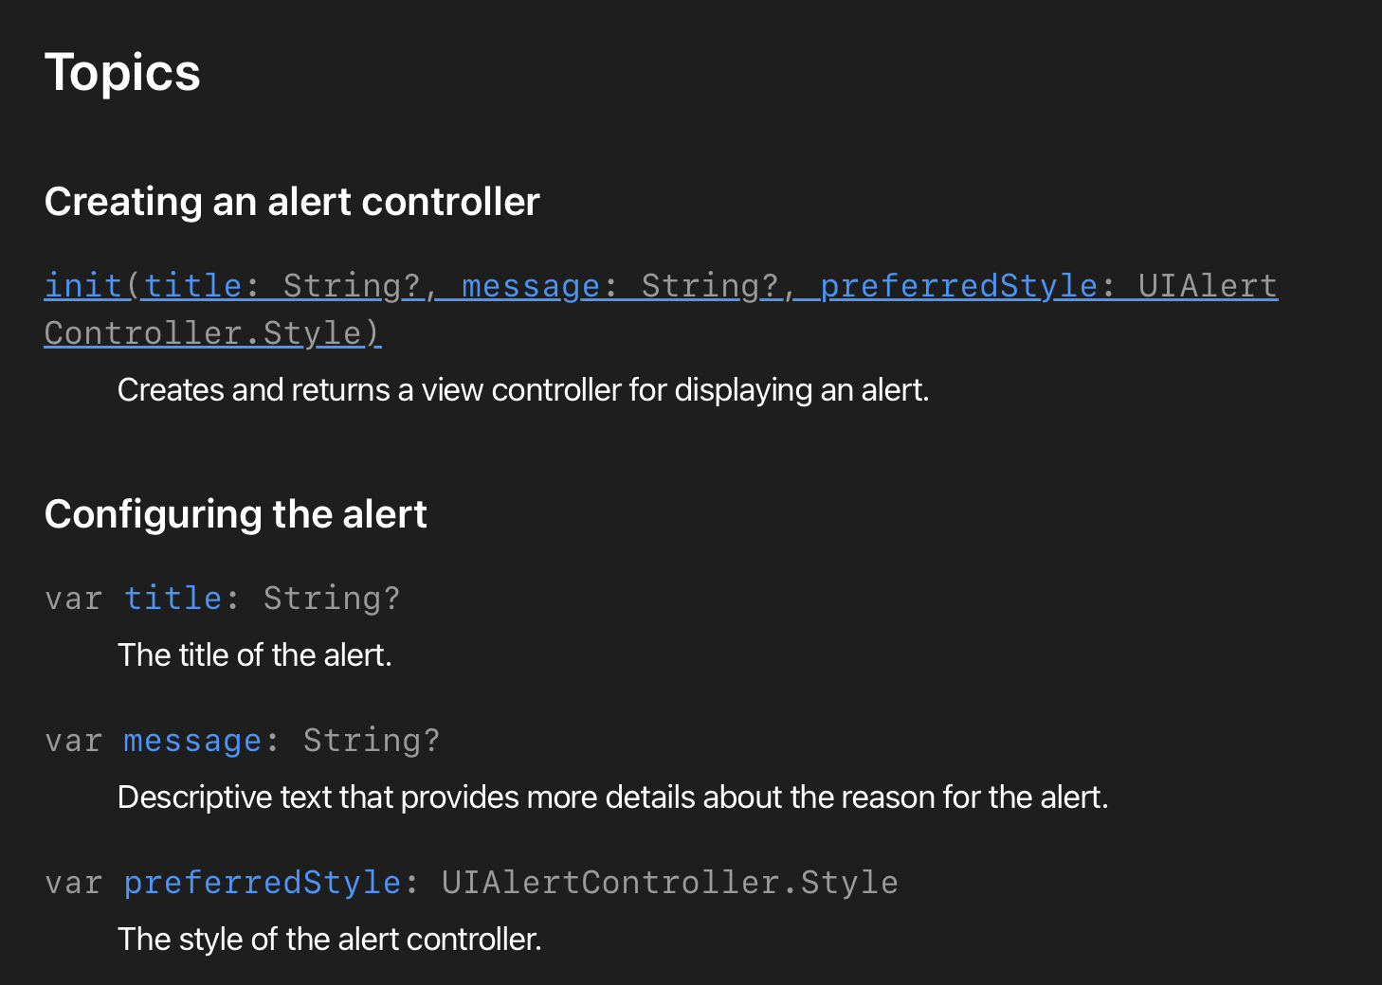Click the "Configuring the alert" section heading
This screenshot has height=985, width=1382.
236,514
